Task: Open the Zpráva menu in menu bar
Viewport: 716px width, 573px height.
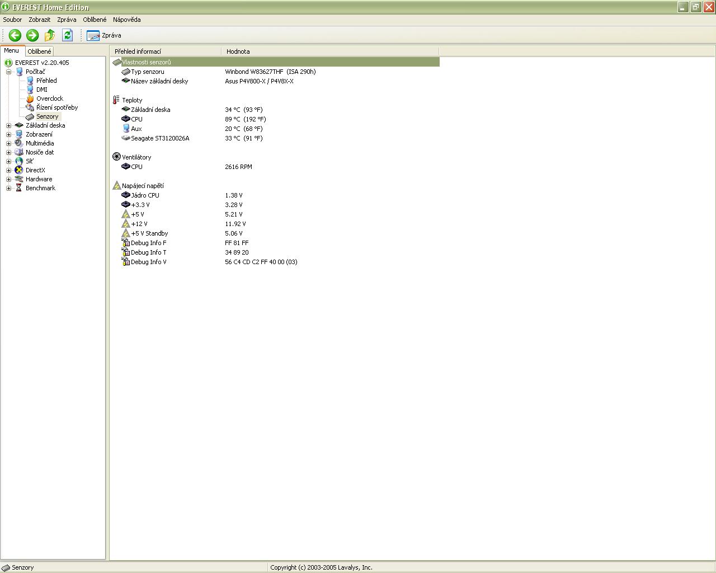Action: coord(67,20)
